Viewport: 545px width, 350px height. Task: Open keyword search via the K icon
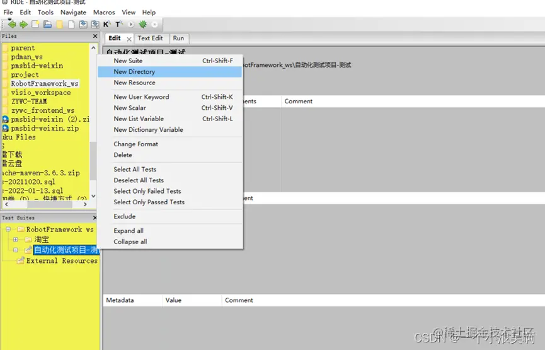pos(106,25)
